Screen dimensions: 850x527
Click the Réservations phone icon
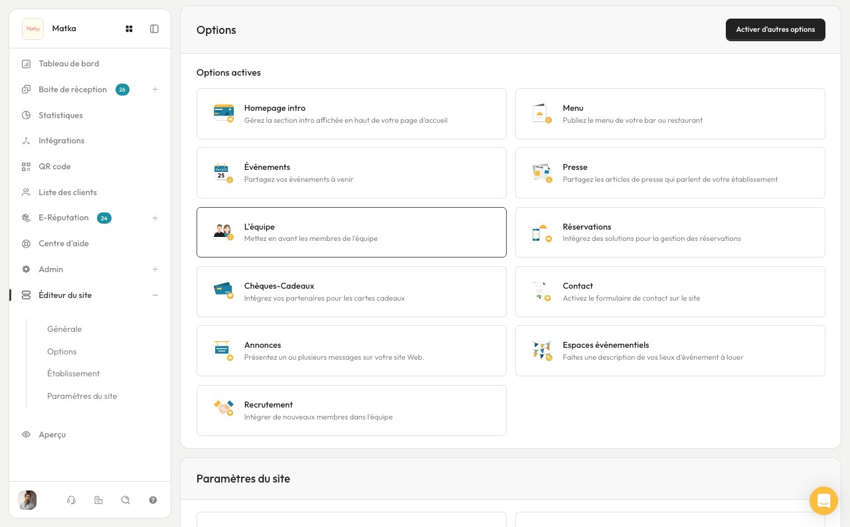[542, 232]
